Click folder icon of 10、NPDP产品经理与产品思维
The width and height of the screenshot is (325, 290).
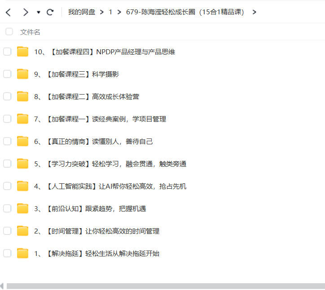[22, 52]
